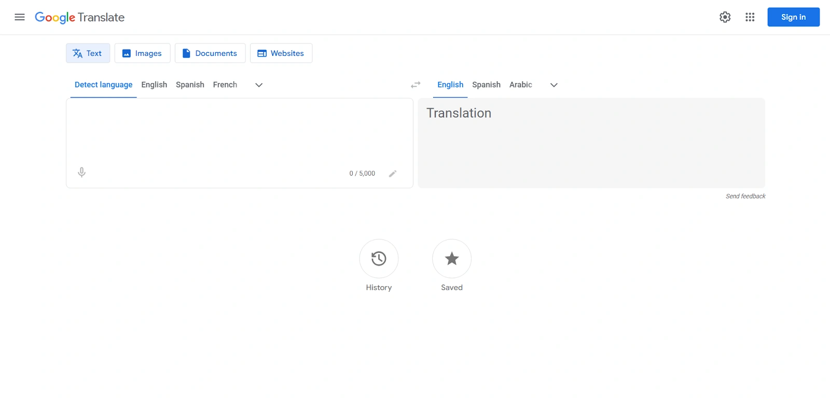This screenshot has width=830, height=398.
Task: Switch to Images translation
Action: [x=142, y=53]
